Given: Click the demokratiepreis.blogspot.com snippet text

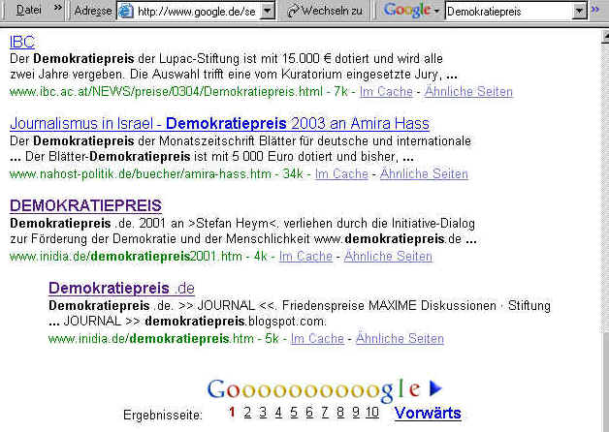Looking at the screenshot, I should (x=236, y=322).
